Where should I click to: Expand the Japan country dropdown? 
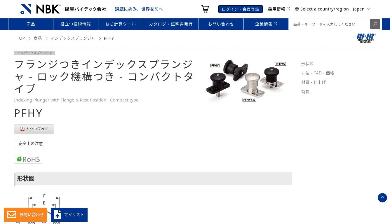click(x=362, y=9)
